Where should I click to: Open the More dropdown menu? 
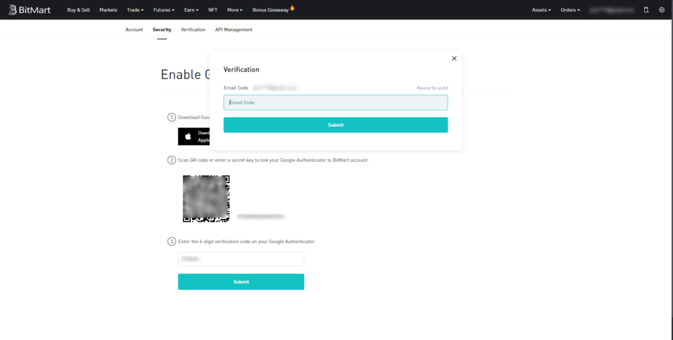pyautogui.click(x=235, y=10)
